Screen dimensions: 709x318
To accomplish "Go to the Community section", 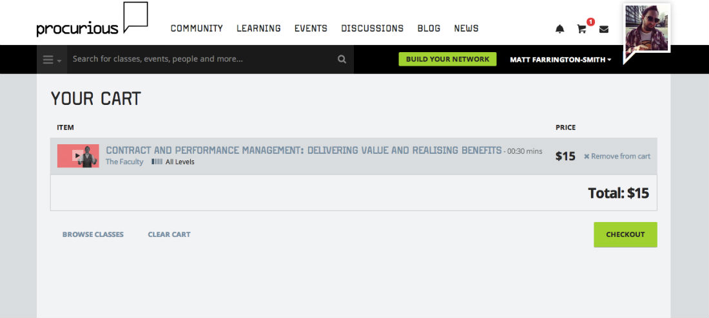I will [197, 28].
